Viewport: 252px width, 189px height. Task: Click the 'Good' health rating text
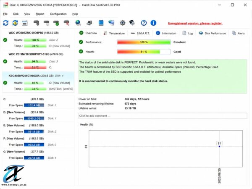point(177,52)
